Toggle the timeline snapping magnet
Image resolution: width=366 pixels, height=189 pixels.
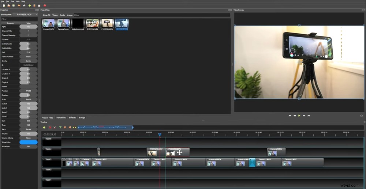(50, 128)
